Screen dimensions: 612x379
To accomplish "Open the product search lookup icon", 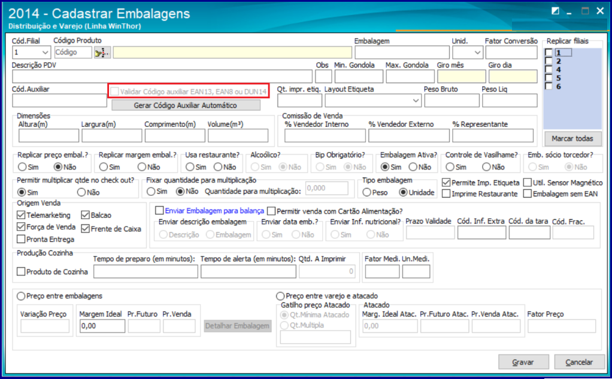I will coord(102,52).
